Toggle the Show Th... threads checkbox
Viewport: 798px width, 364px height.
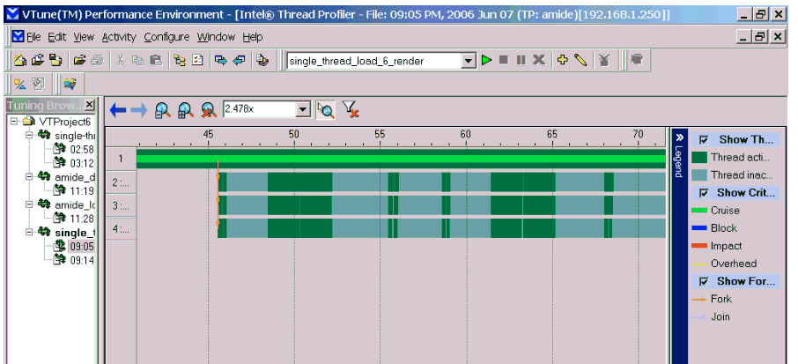pyautogui.click(x=704, y=139)
